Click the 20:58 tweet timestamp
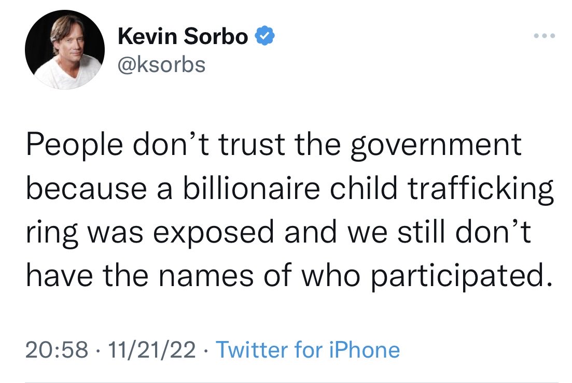This screenshot has height=383, width=572. pyautogui.click(x=55, y=350)
